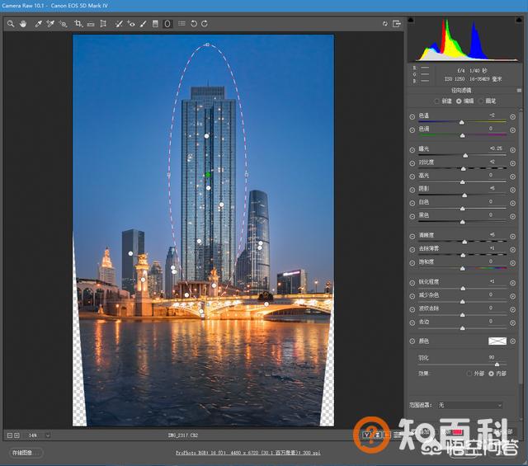Viewport: 528px width, 466px height.
Task: Toggle highlight clipping warning on histogram
Action: pyautogui.click(x=519, y=20)
